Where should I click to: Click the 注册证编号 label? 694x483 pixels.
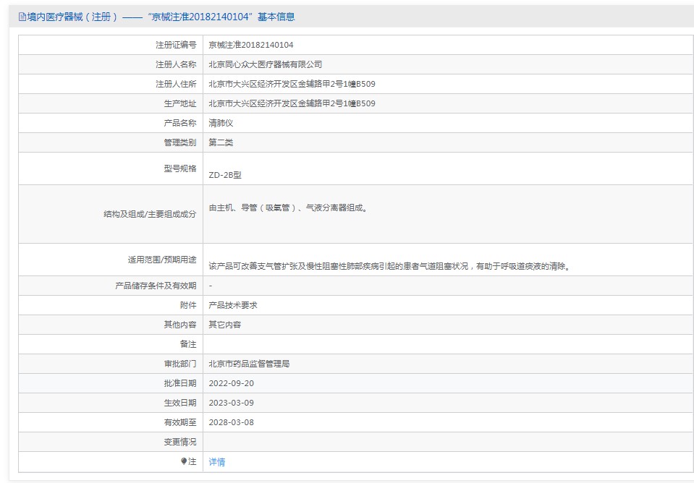pos(176,45)
